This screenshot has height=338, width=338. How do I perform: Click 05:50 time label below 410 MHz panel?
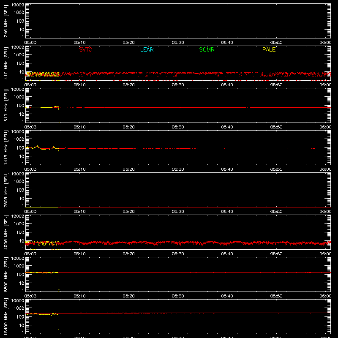tap(276, 85)
